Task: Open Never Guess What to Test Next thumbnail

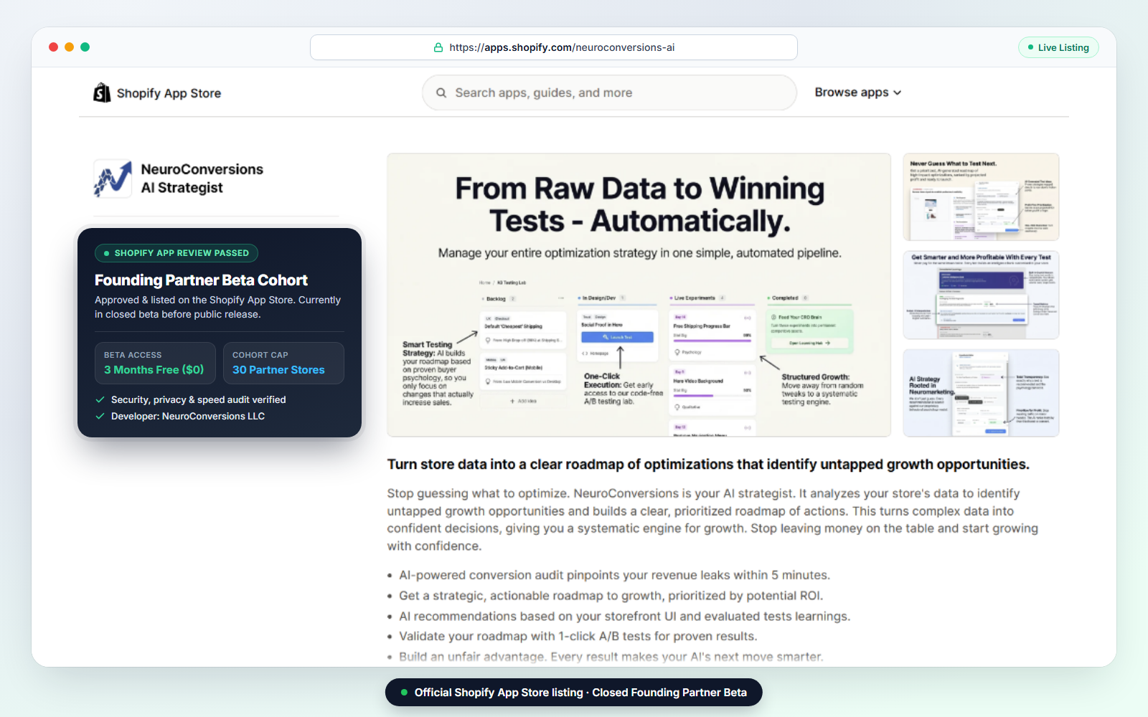Action: tap(981, 196)
